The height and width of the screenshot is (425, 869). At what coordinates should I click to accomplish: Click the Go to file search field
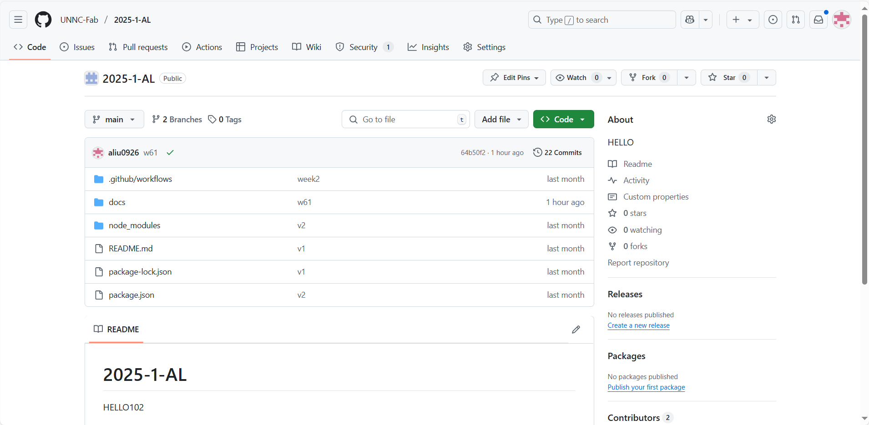[405, 119]
